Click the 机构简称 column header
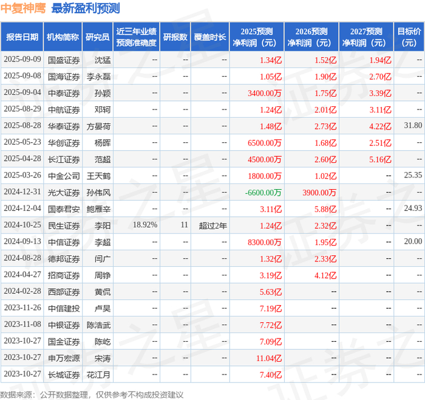The image size is (425, 400). [63, 37]
